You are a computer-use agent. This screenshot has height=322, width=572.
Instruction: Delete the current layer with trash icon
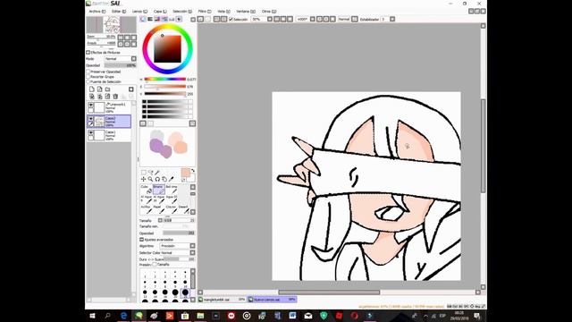coord(115,97)
